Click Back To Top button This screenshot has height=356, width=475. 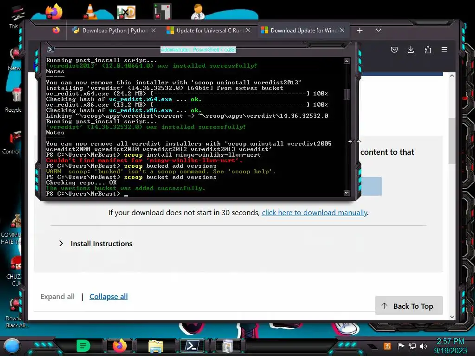tap(409, 306)
